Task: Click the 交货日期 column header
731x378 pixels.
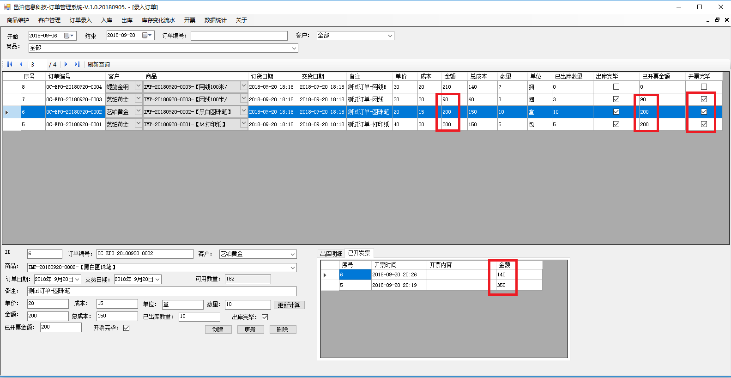Action: click(x=322, y=76)
